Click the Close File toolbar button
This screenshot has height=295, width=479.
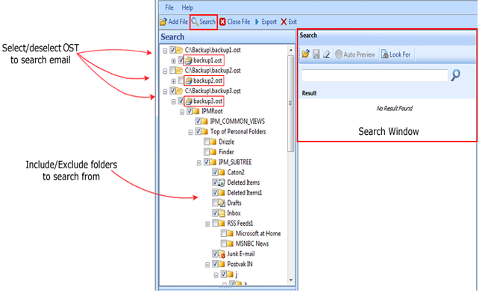click(235, 22)
